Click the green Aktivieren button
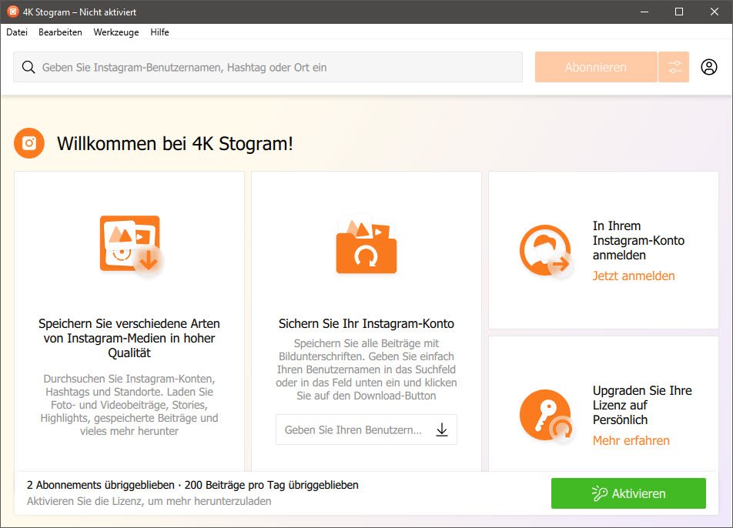733x528 pixels. pos(628,493)
